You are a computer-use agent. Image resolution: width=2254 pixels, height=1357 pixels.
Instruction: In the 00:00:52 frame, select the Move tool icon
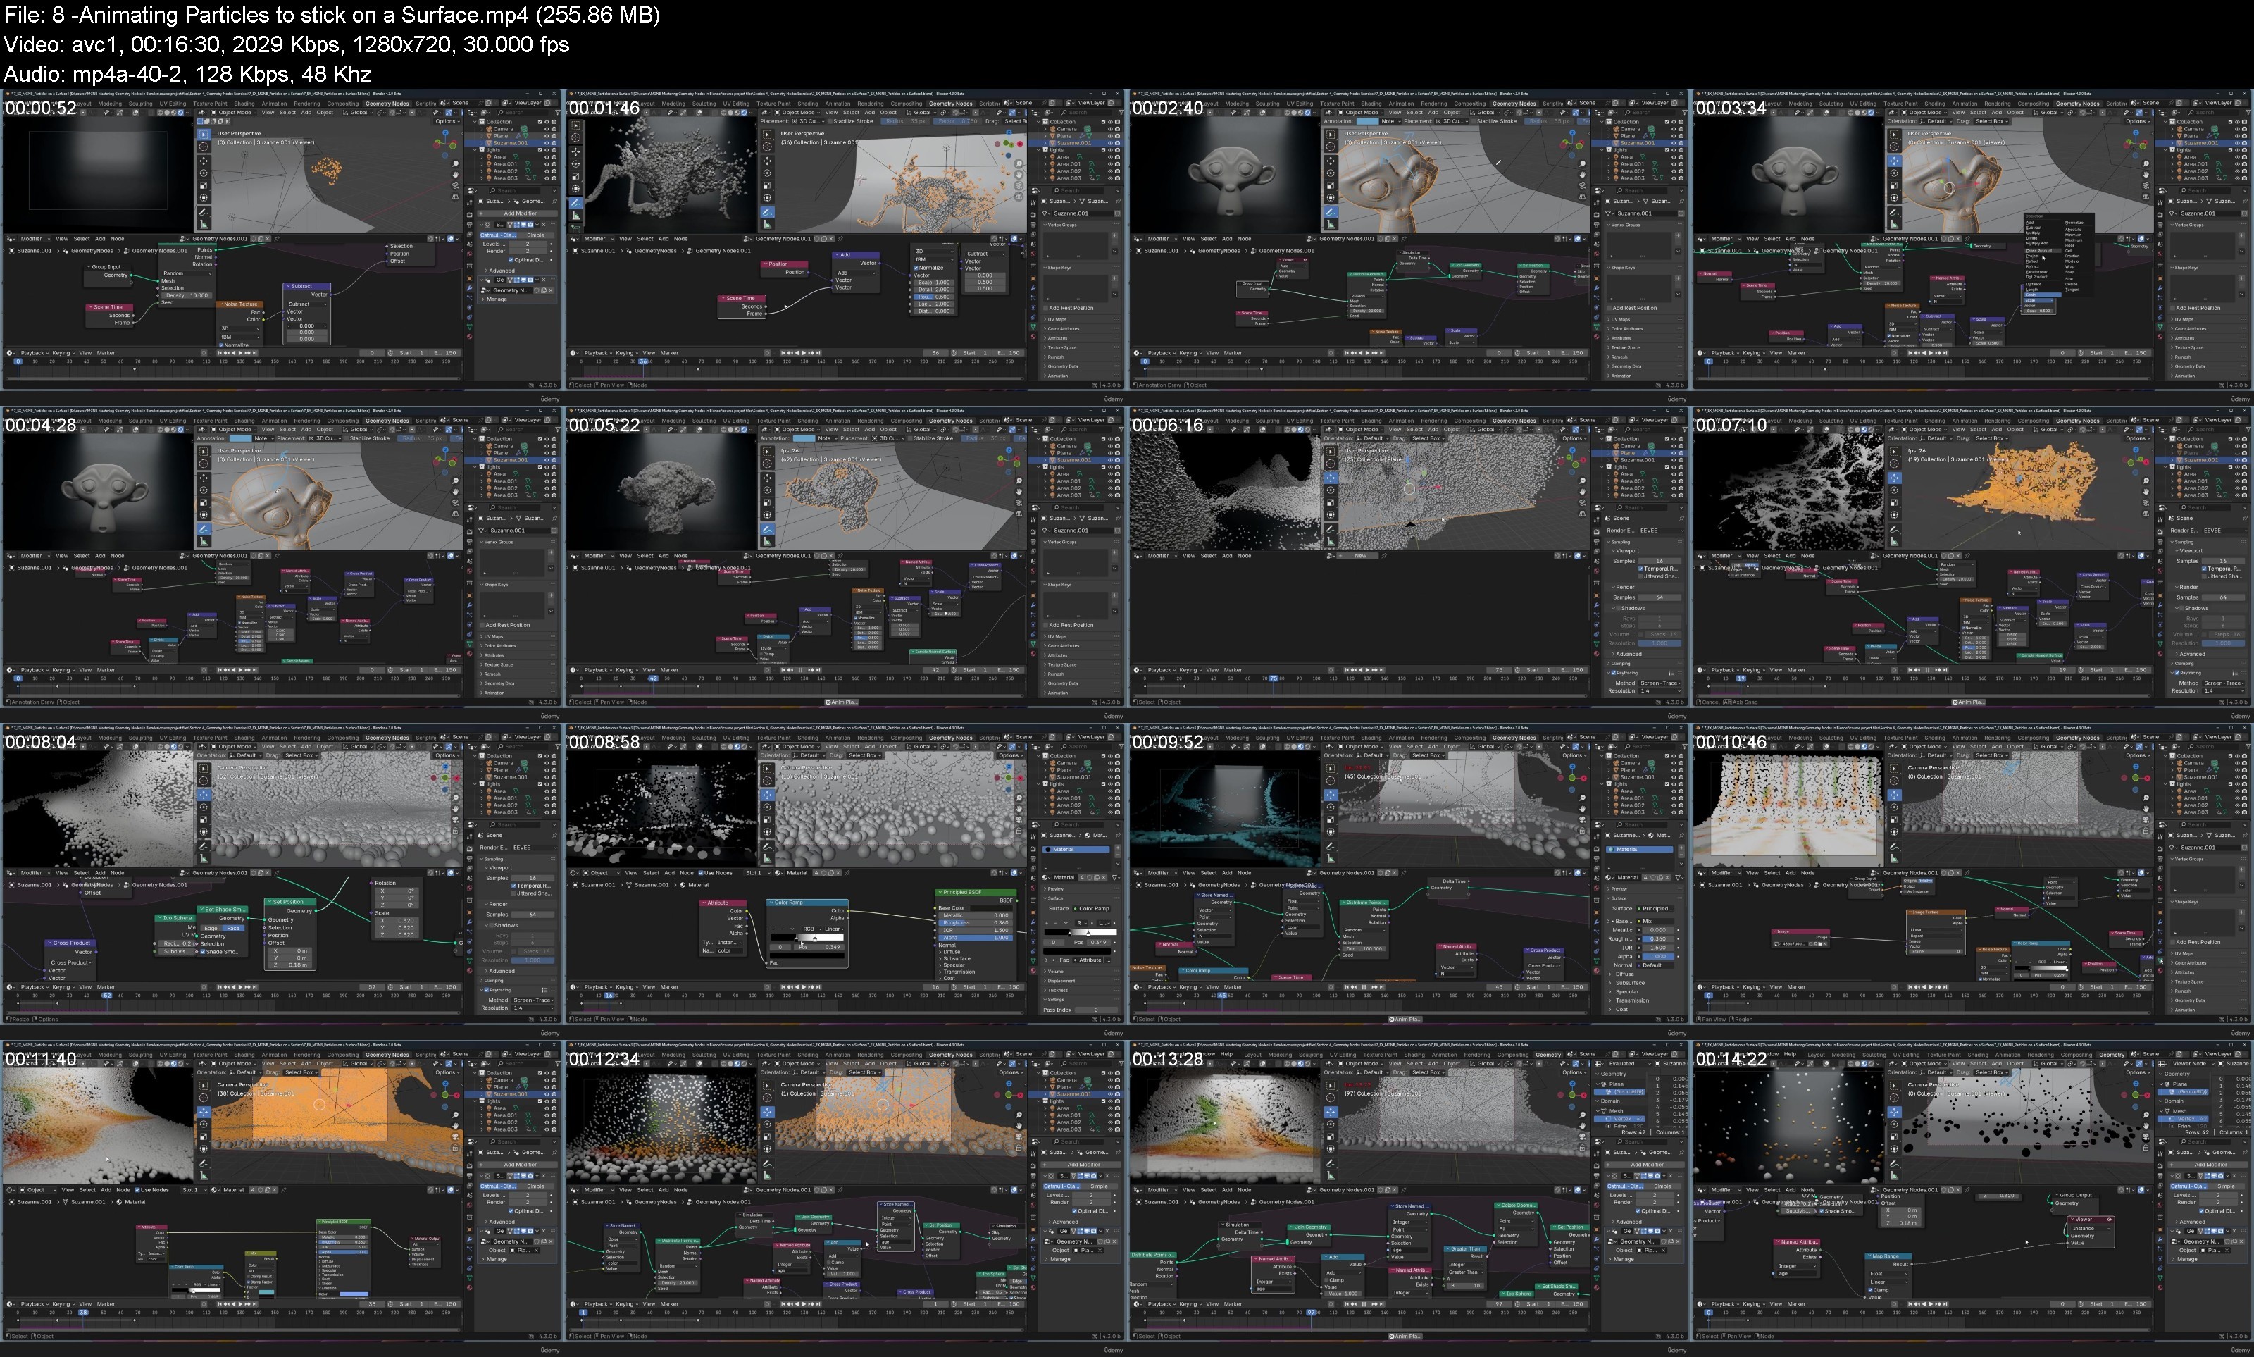(x=204, y=161)
